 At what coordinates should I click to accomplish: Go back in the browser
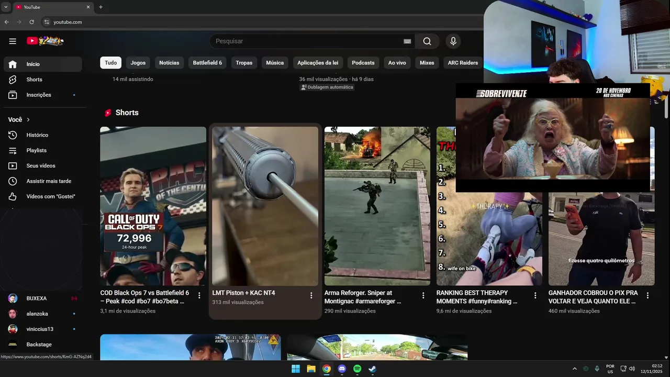pyautogui.click(x=6, y=22)
